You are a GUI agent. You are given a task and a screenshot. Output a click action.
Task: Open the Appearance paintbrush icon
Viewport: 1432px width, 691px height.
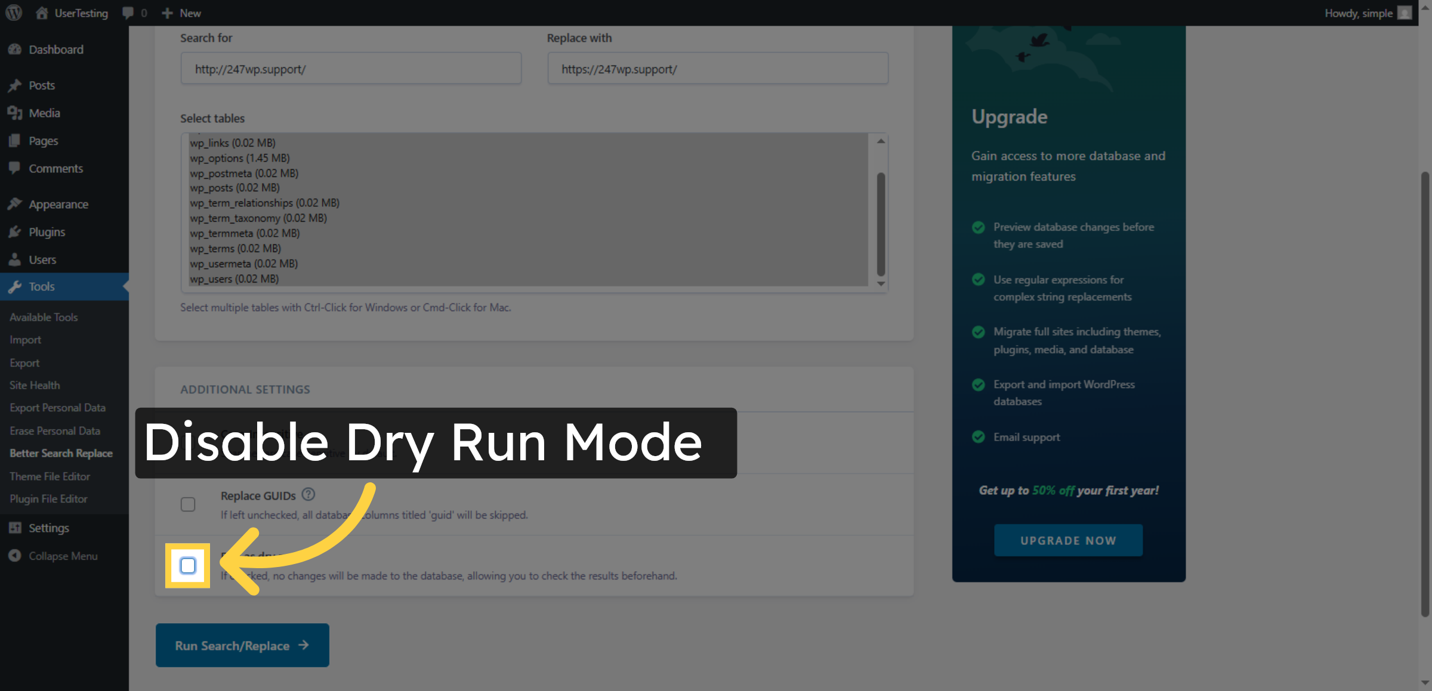(16, 203)
